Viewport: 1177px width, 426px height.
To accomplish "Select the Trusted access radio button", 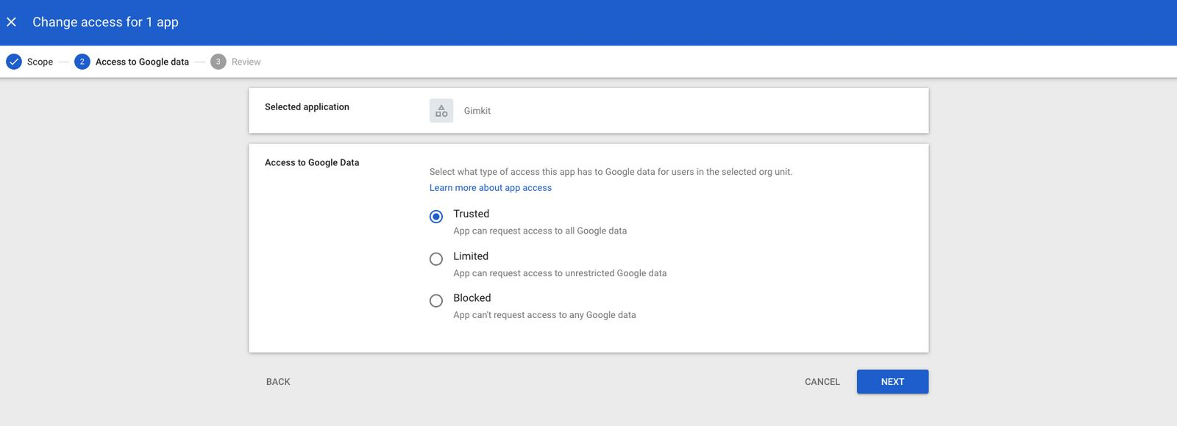I will [436, 217].
